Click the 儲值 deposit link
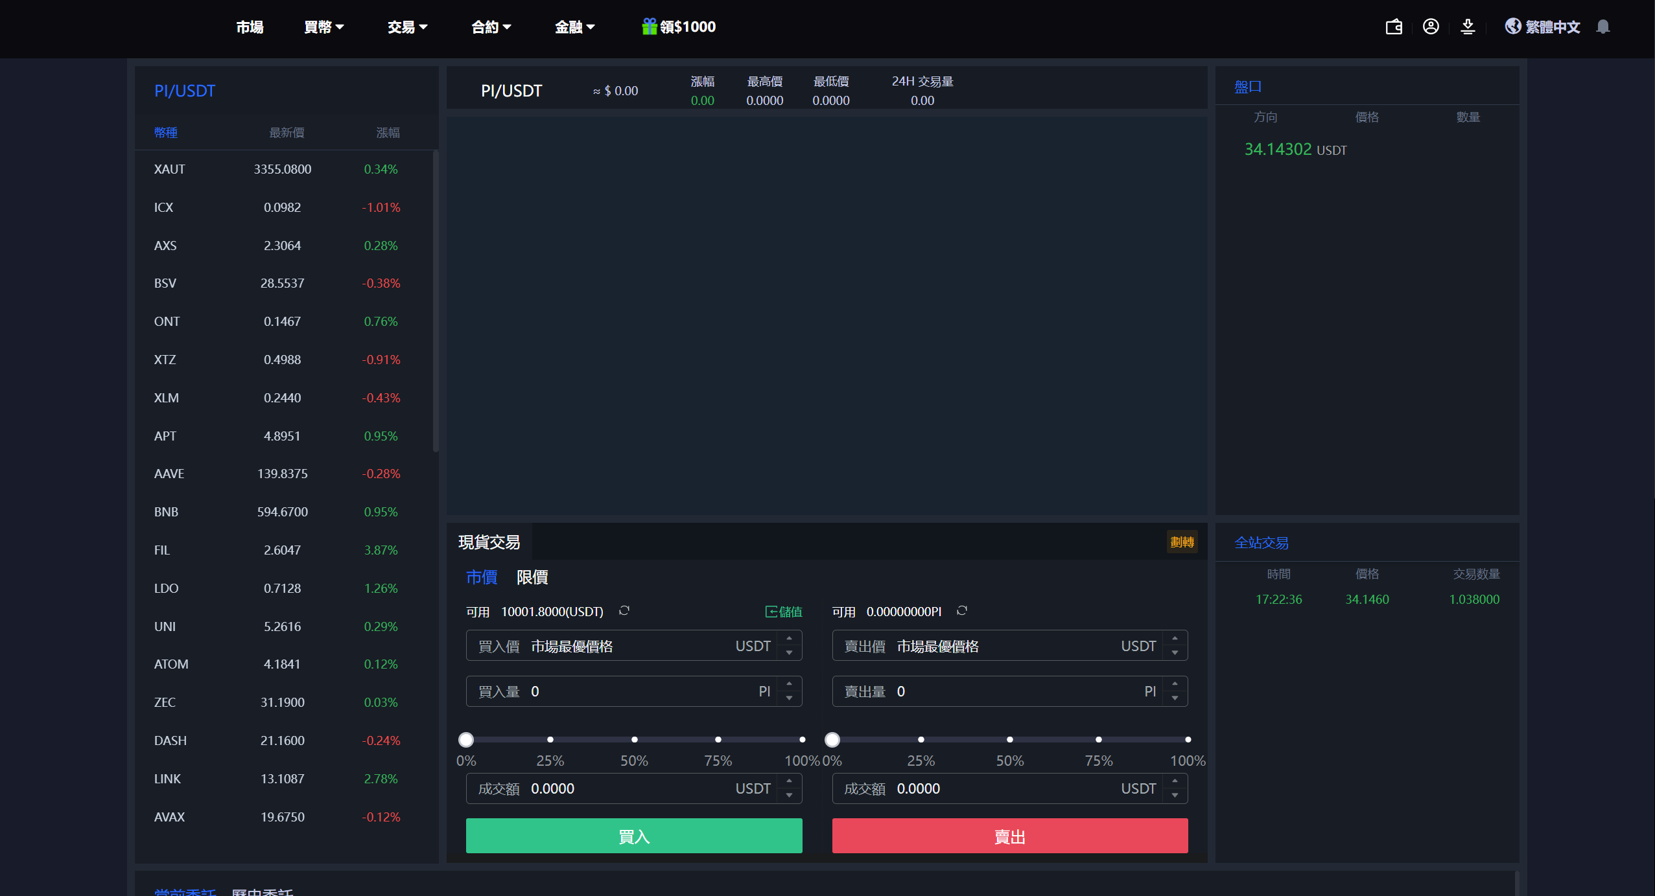The height and width of the screenshot is (896, 1655). [784, 612]
